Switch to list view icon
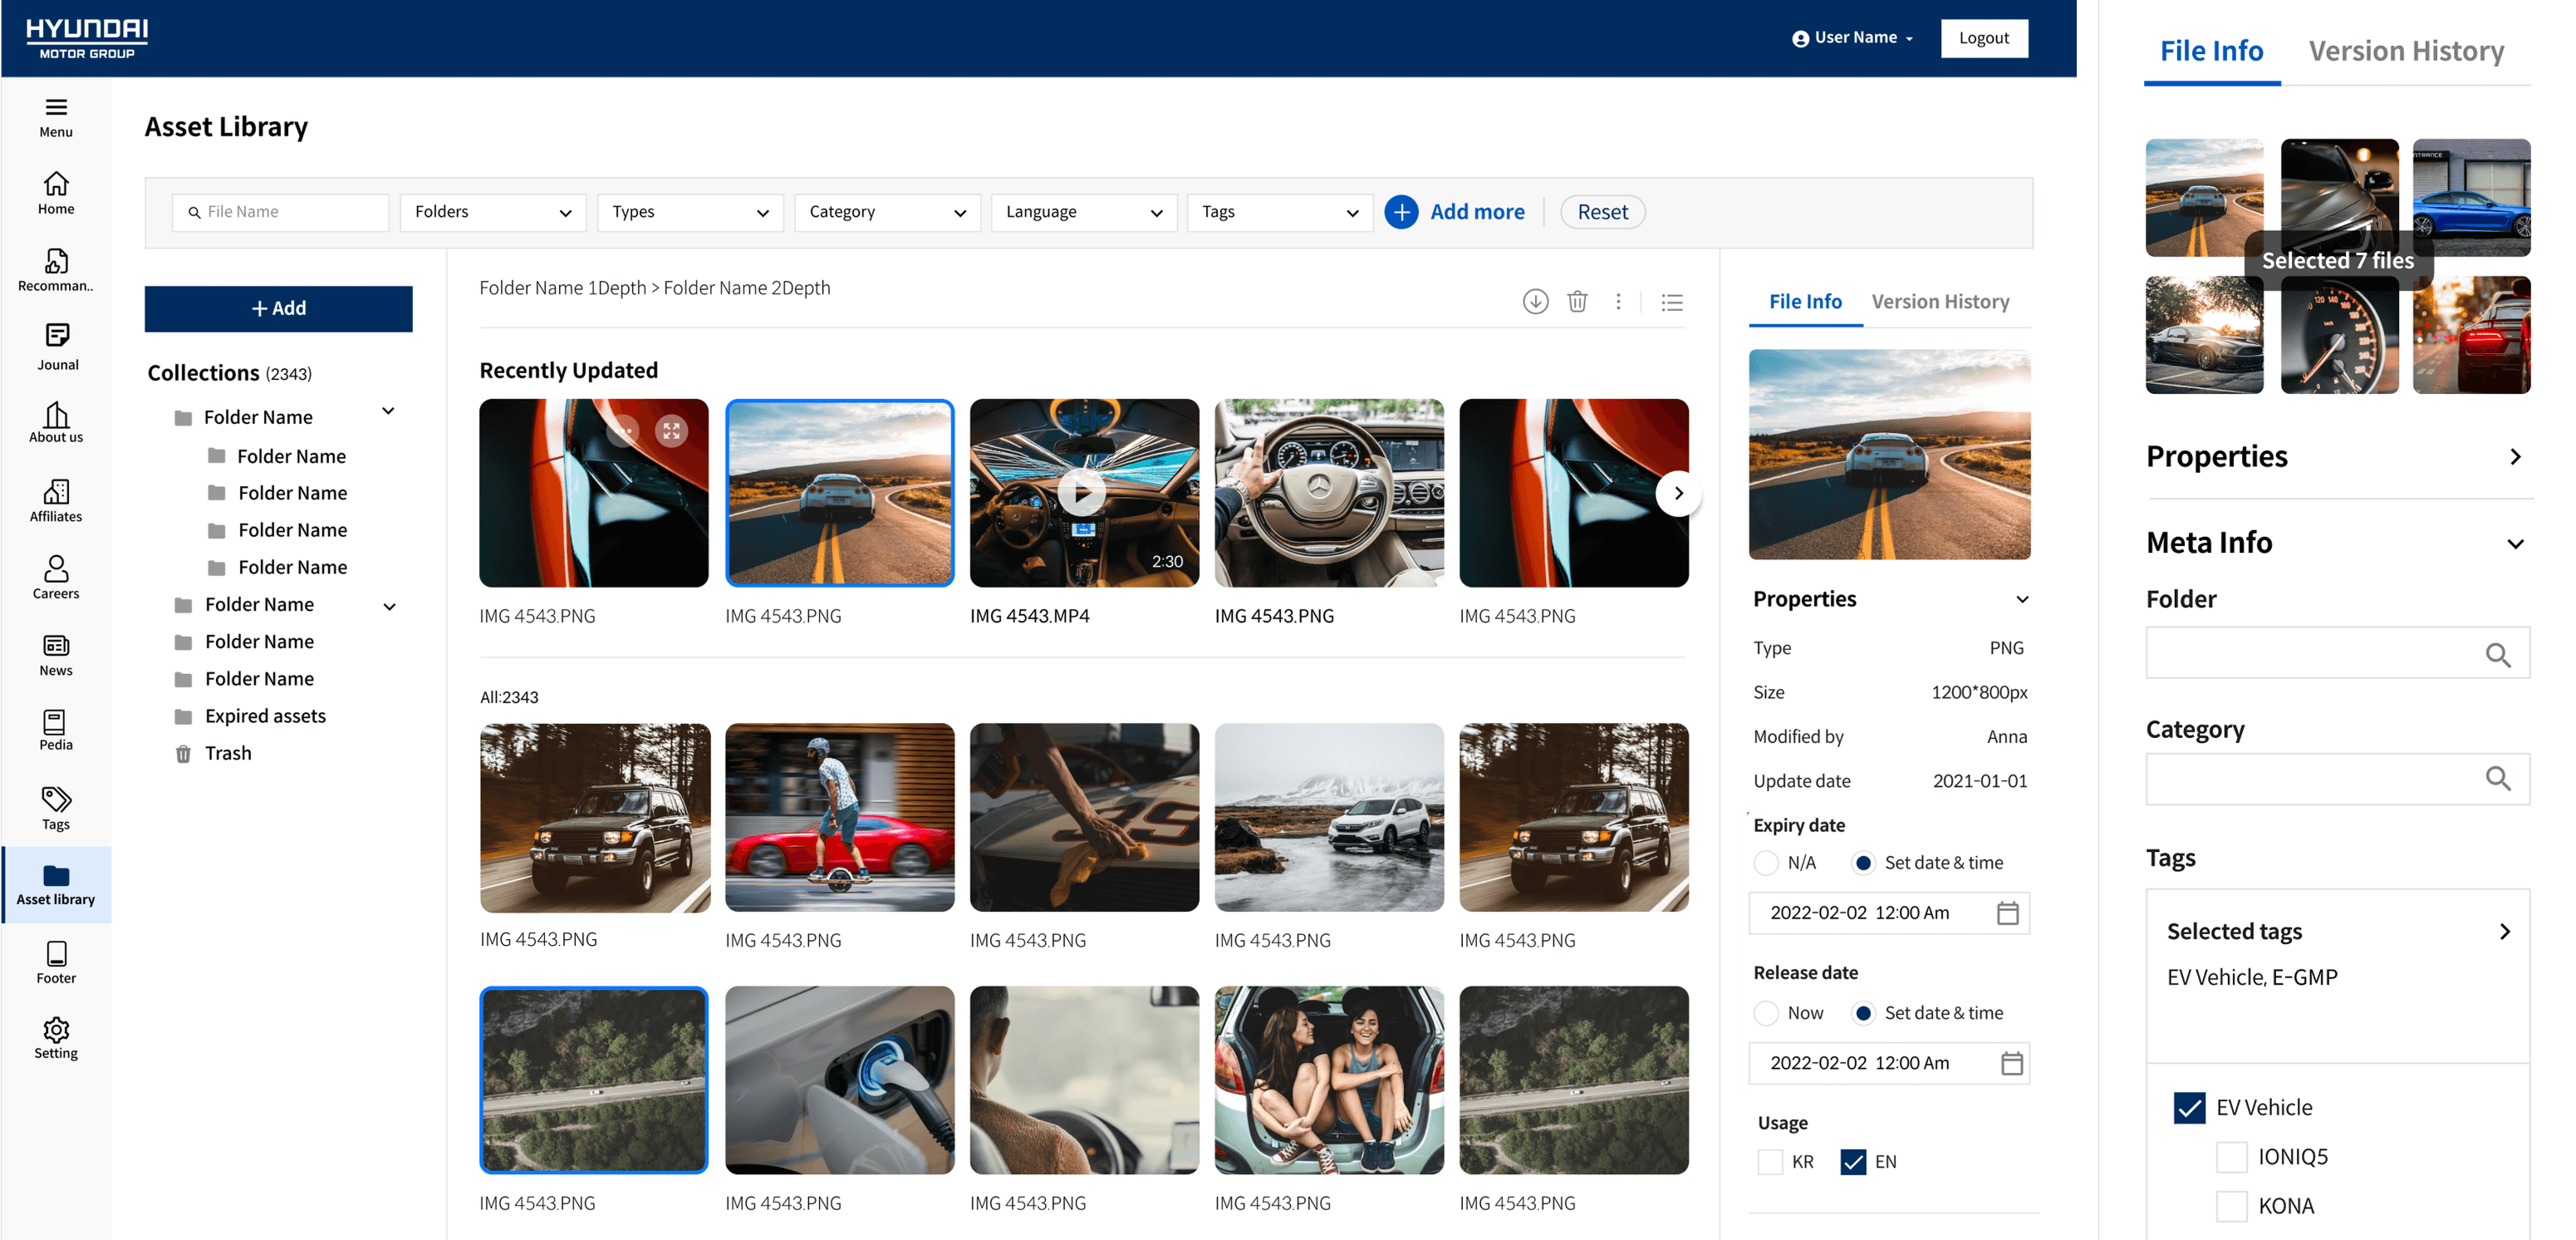The height and width of the screenshot is (1240, 2576). point(1672,303)
